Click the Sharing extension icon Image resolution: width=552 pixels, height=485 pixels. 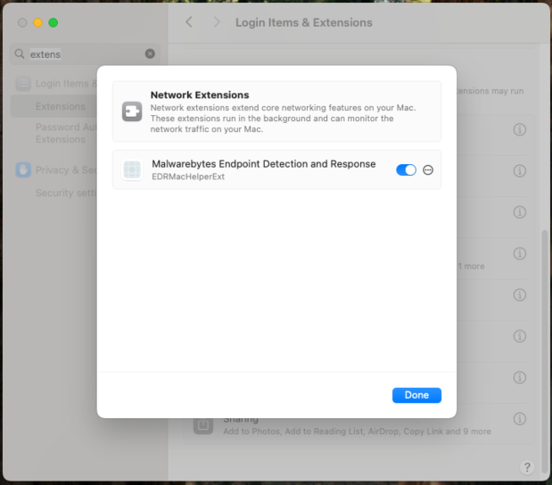[x=203, y=424]
